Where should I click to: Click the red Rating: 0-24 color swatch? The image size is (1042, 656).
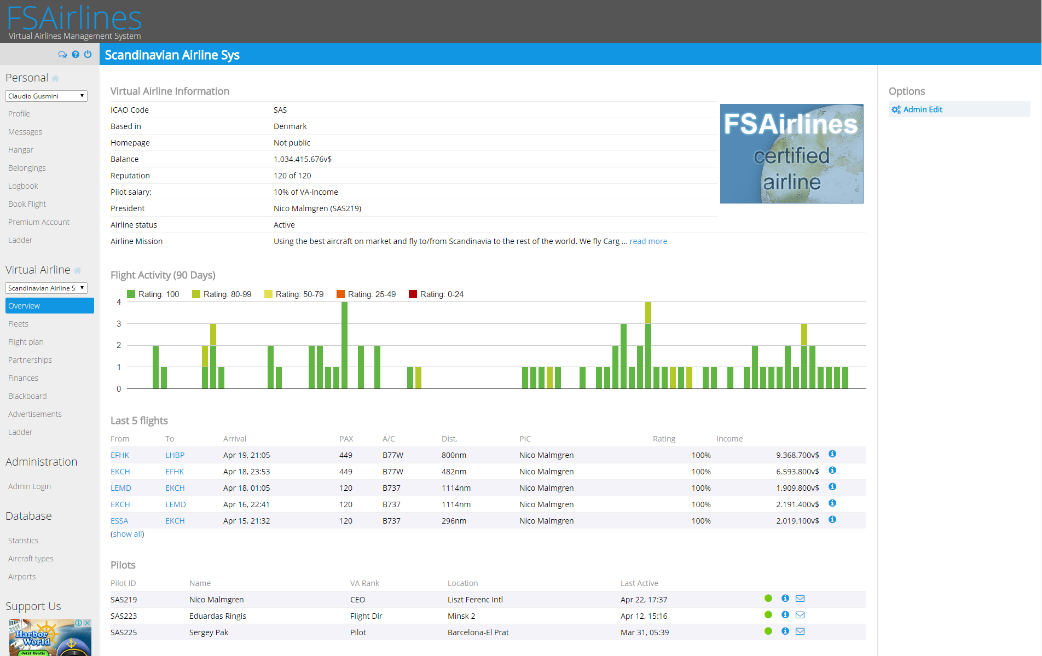tap(413, 294)
